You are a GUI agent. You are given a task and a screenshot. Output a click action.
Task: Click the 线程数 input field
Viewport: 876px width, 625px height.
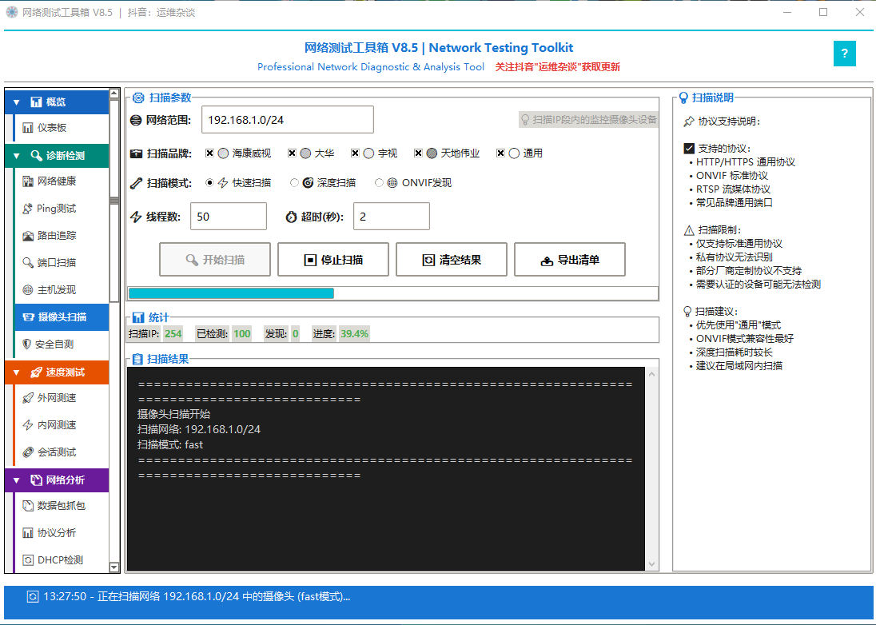[x=229, y=217]
